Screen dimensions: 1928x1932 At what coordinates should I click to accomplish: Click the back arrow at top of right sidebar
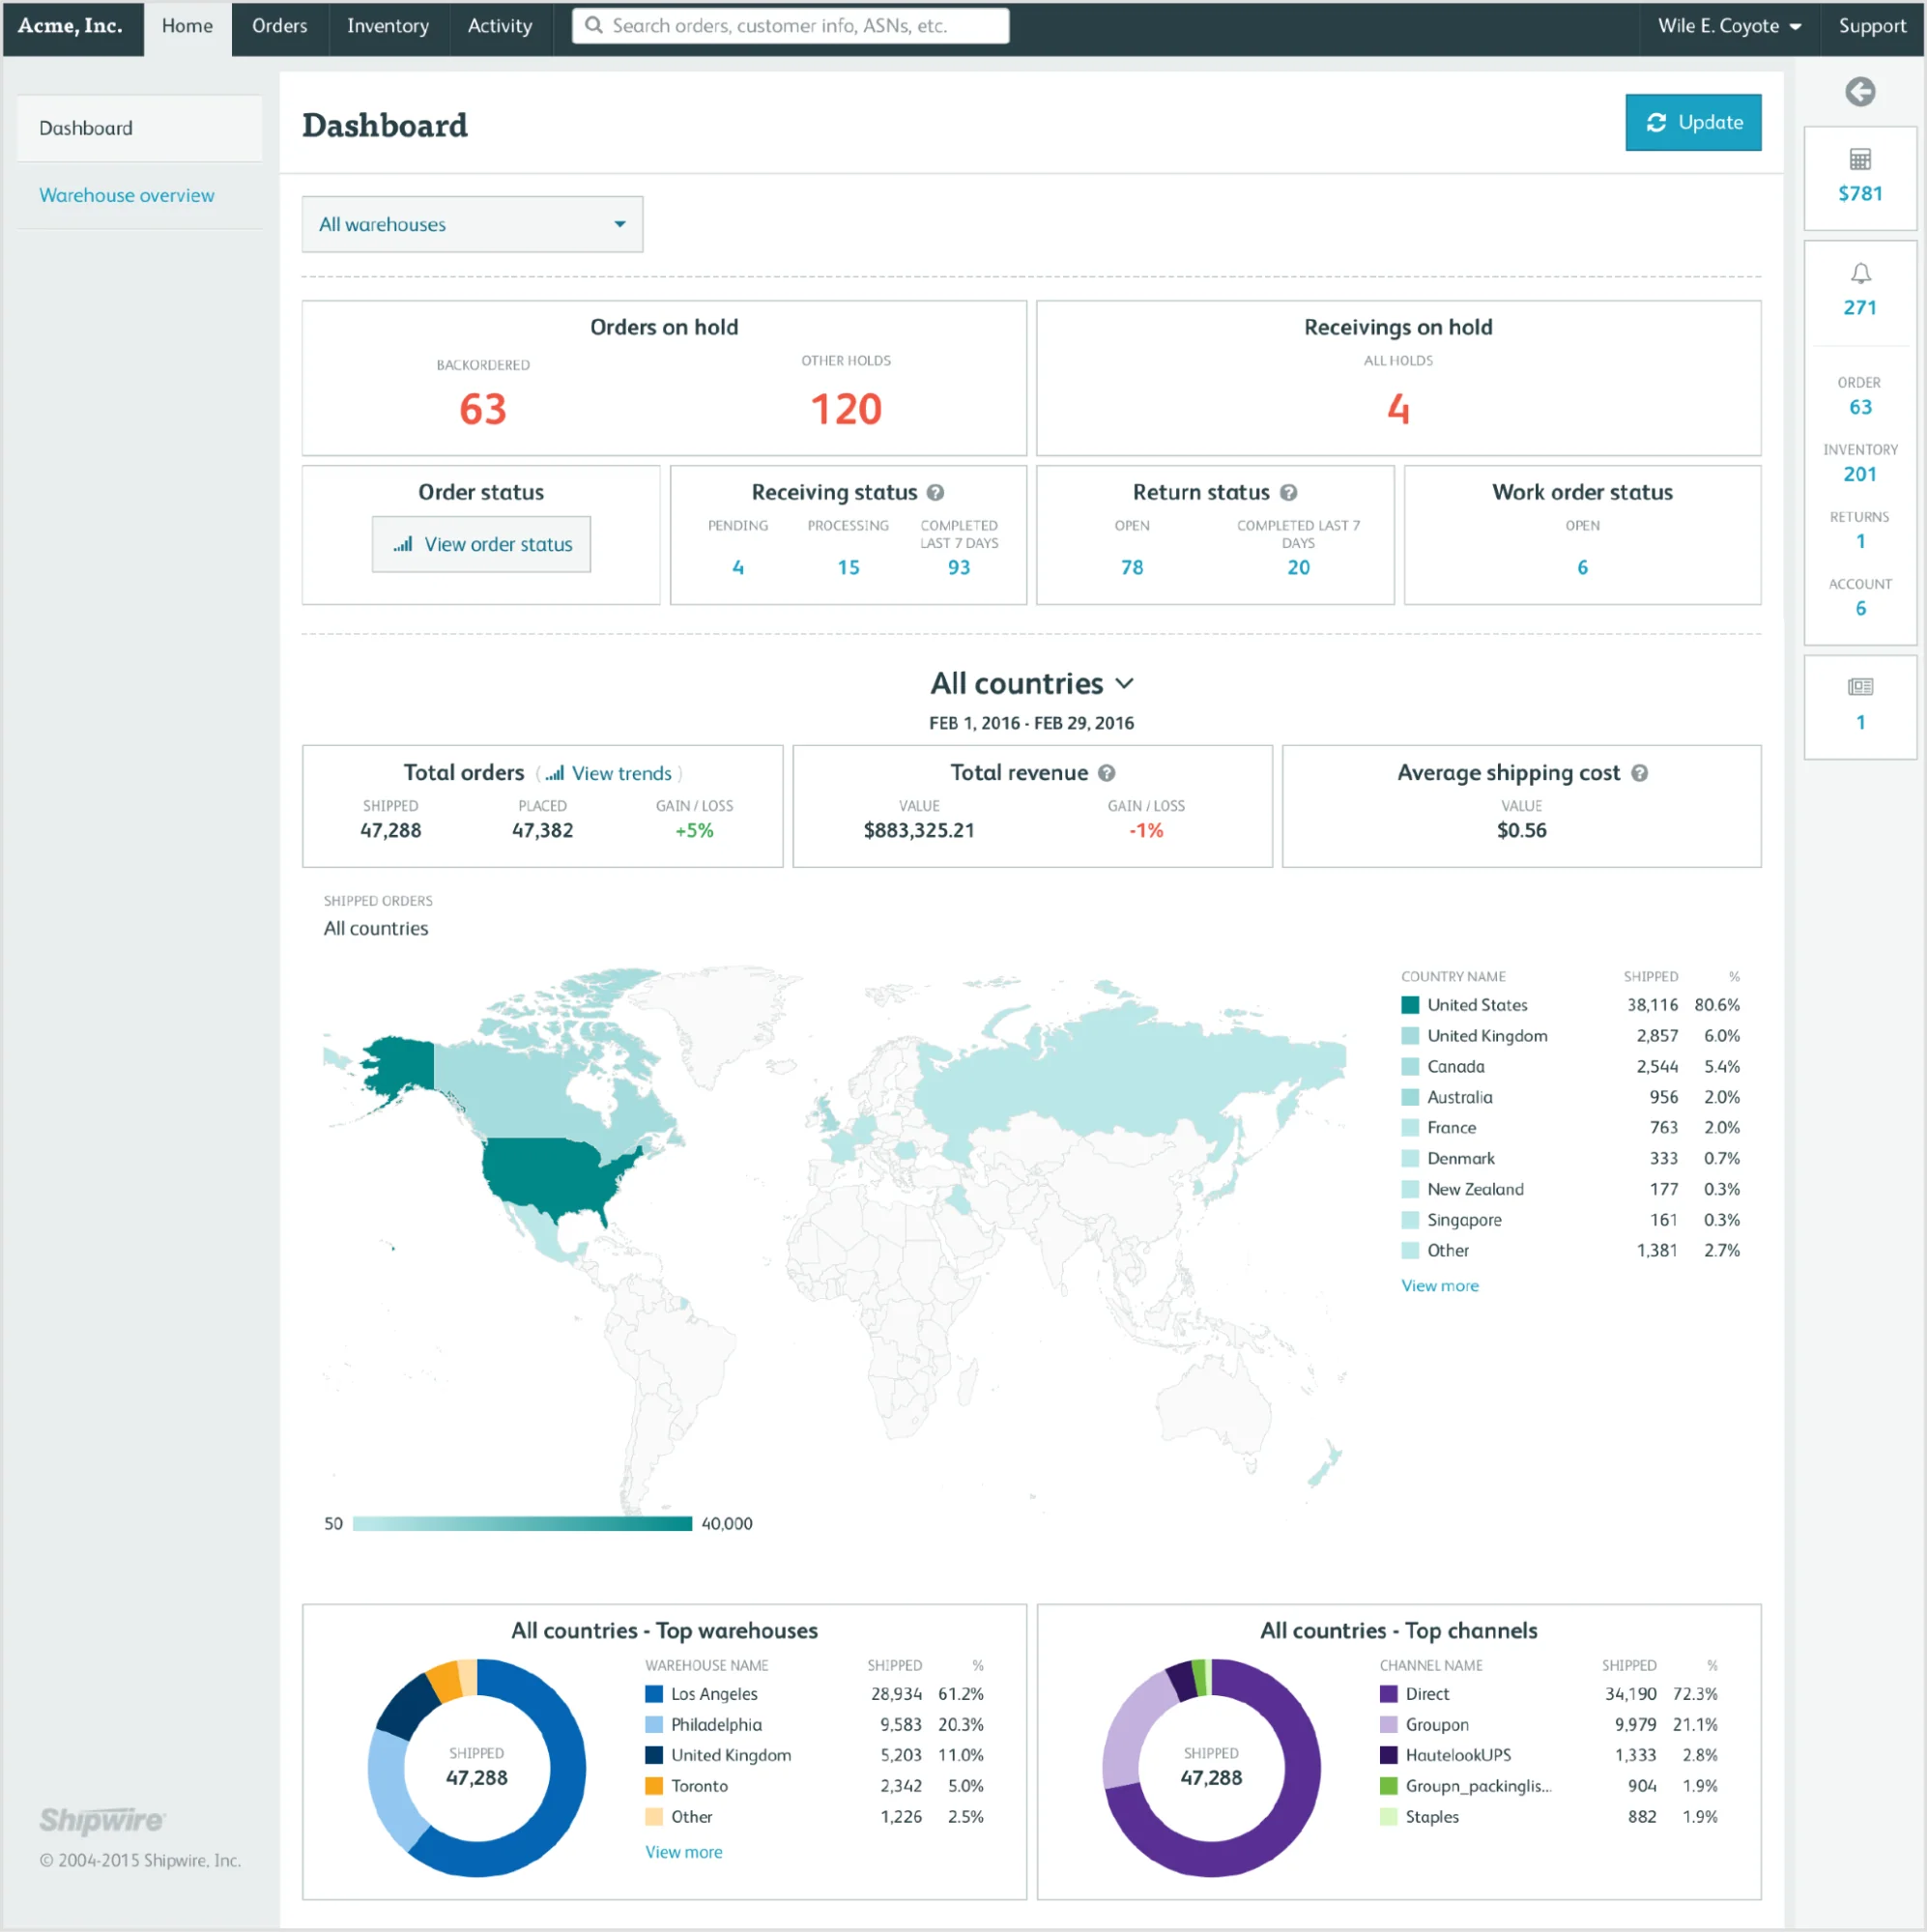click(x=1860, y=92)
